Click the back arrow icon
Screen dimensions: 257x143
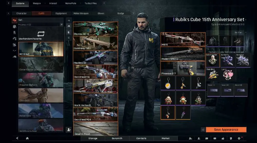click(x=17, y=138)
